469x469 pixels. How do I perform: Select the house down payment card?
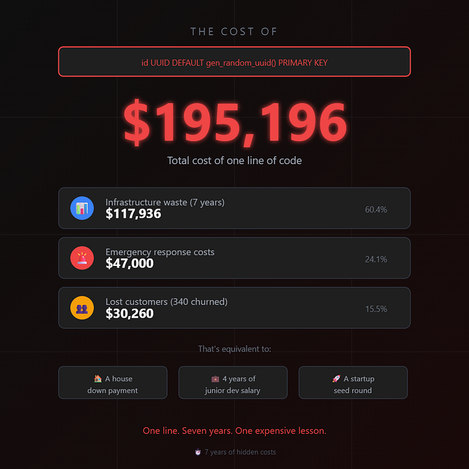tap(113, 383)
